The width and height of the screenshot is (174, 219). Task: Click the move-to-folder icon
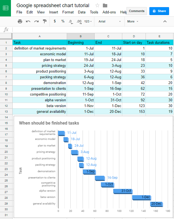point(105,5)
